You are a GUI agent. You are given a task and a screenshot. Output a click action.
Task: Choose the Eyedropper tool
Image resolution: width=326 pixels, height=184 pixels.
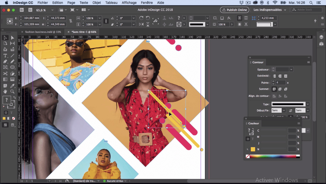point(12,85)
